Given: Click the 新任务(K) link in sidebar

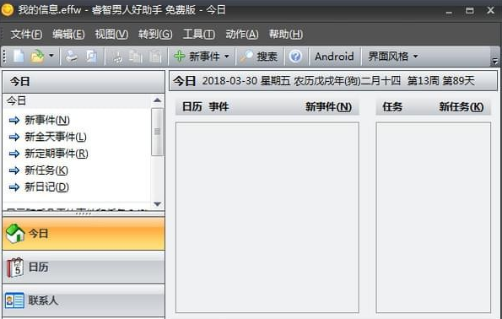Looking at the screenshot, I should (46, 170).
